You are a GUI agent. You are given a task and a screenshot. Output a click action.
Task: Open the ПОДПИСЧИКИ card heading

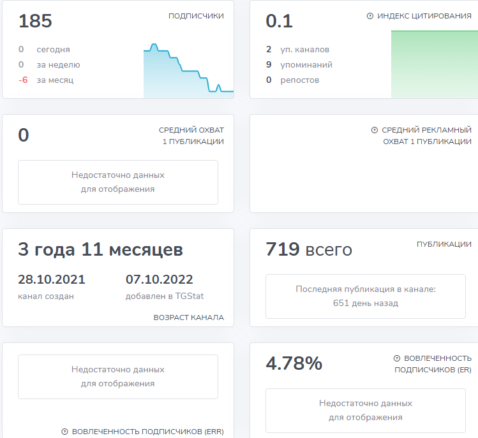[196, 16]
